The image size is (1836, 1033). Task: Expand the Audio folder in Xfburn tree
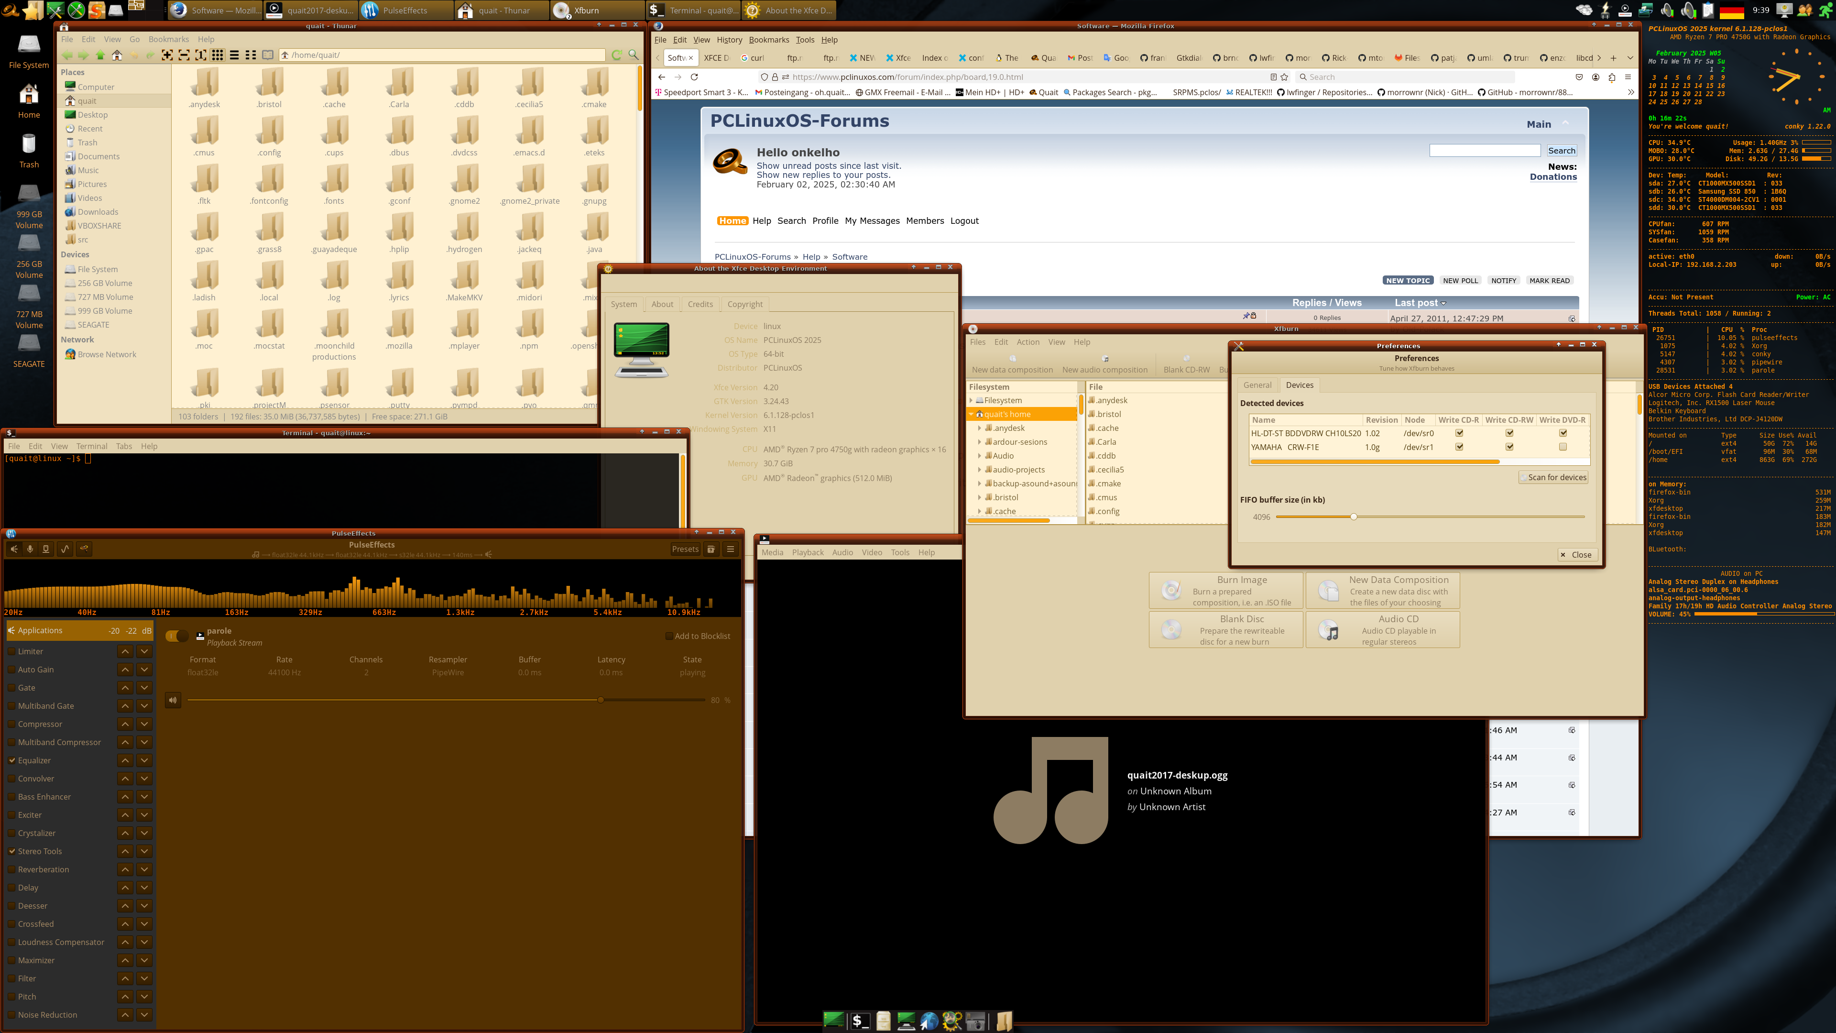pos(979,456)
